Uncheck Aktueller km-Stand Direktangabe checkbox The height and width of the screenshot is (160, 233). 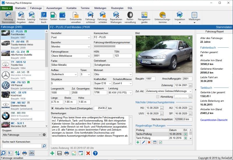click(x=52, y=108)
